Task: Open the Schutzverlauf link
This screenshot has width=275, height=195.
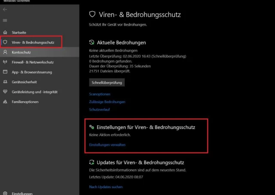Action: [x=99, y=109]
